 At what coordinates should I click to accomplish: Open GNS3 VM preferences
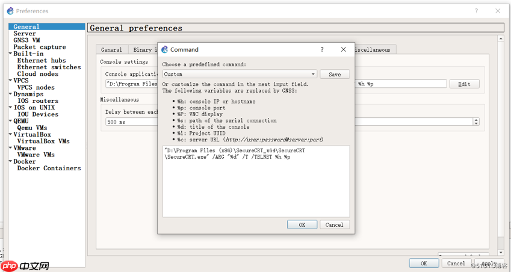[26, 40]
